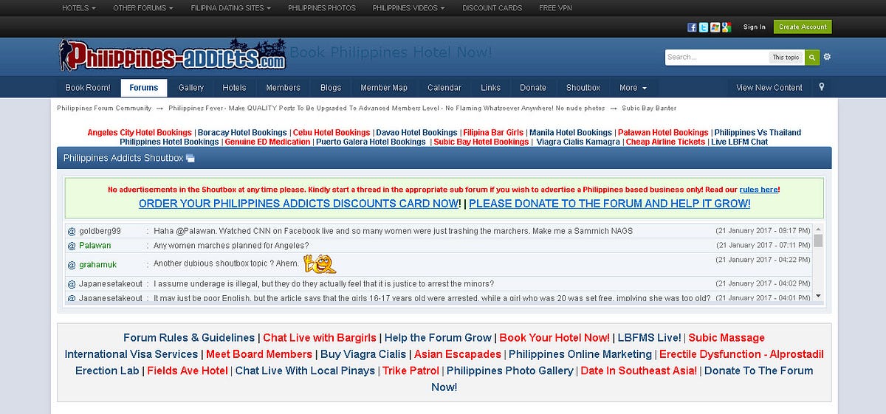This screenshot has height=414, width=886.
Task: Open grahamuk's username in shoutbox
Action: tap(97, 265)
